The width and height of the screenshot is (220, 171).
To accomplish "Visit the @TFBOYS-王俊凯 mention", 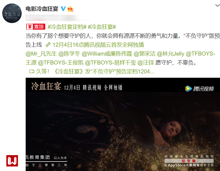I will pos(61,62).
